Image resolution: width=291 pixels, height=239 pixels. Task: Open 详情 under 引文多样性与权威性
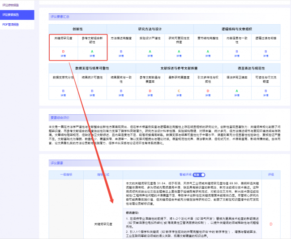point(208,95)
